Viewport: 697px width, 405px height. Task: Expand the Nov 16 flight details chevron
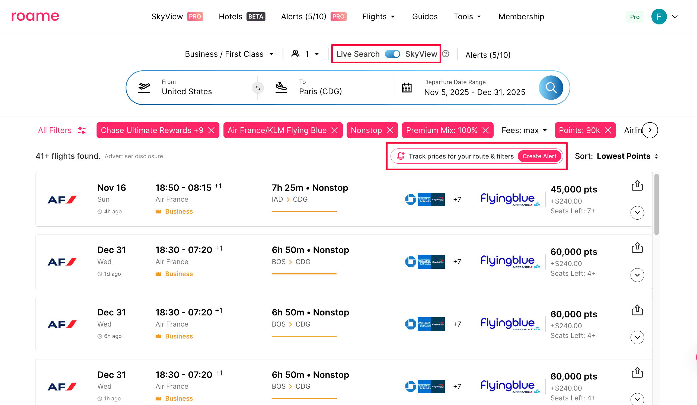[x=637, y=213]
